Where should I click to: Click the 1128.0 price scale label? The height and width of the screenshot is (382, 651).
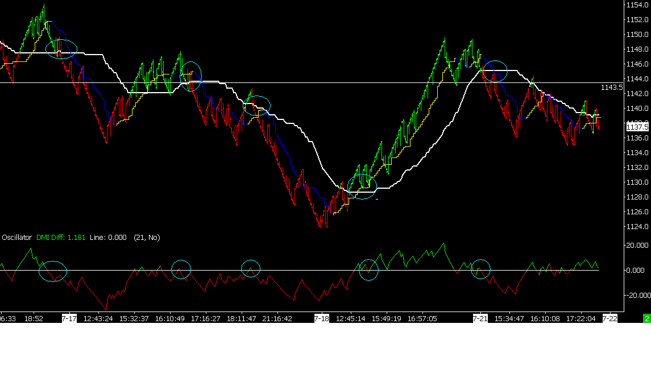637,197
